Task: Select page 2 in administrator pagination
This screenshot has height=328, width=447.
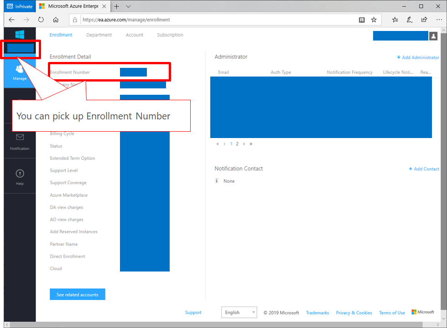Action: pyautogui.click(x=237, y=144)
